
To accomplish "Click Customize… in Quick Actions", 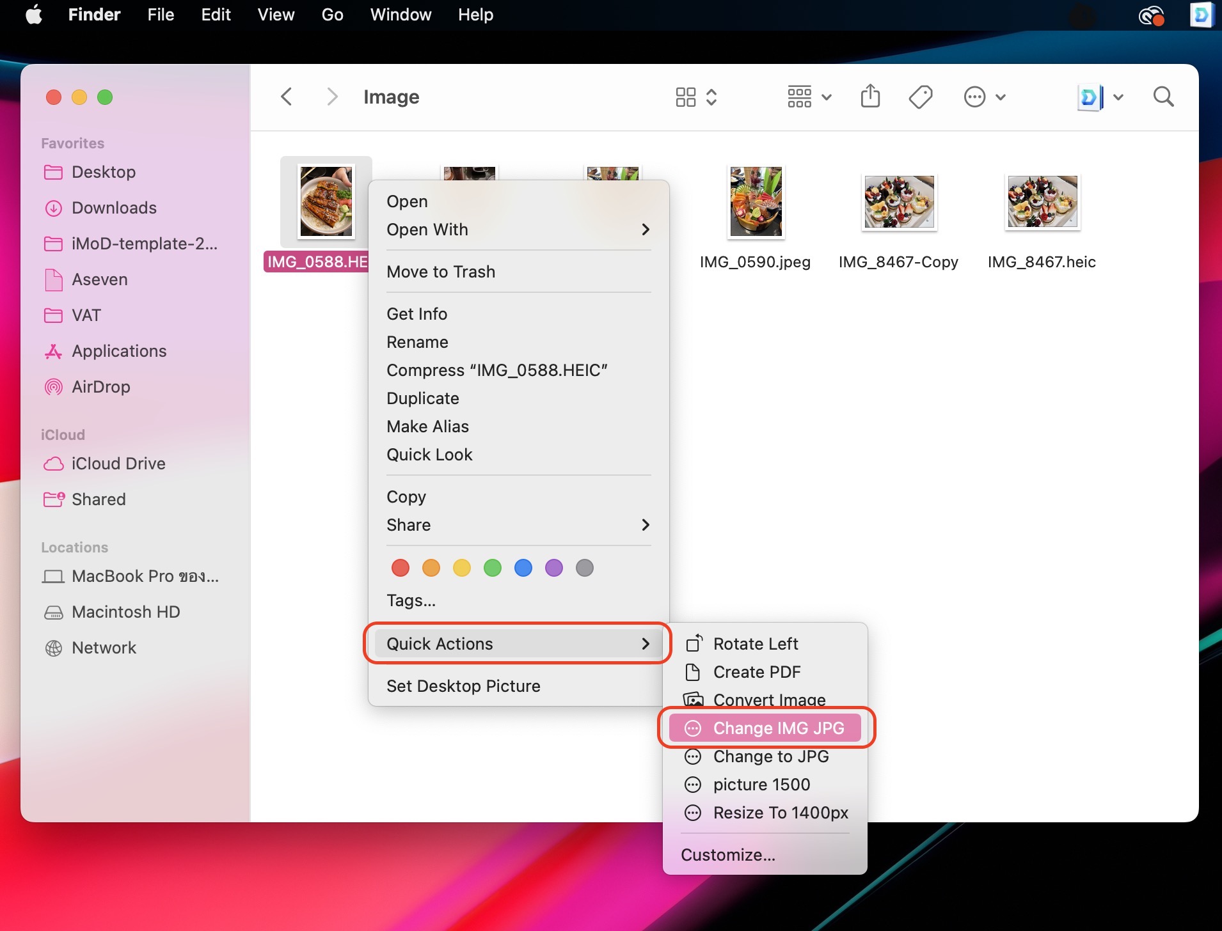I will 728,855.
